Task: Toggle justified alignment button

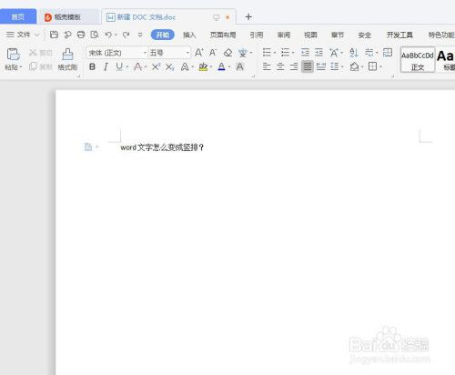Action: (x=308, y=66)
